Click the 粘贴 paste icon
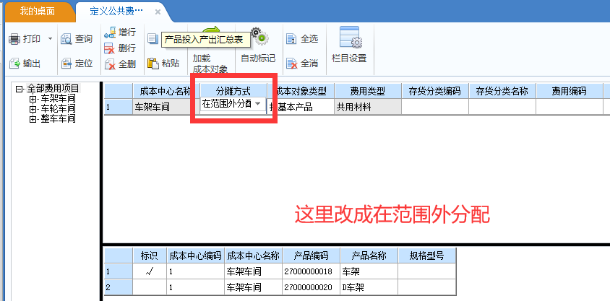 click(x=152, y=63)
